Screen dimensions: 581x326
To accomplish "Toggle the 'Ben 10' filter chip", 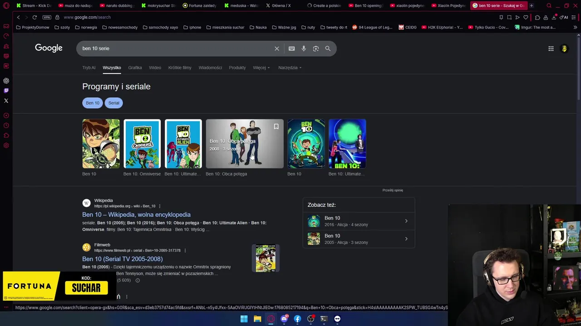I will pos(93,103).
